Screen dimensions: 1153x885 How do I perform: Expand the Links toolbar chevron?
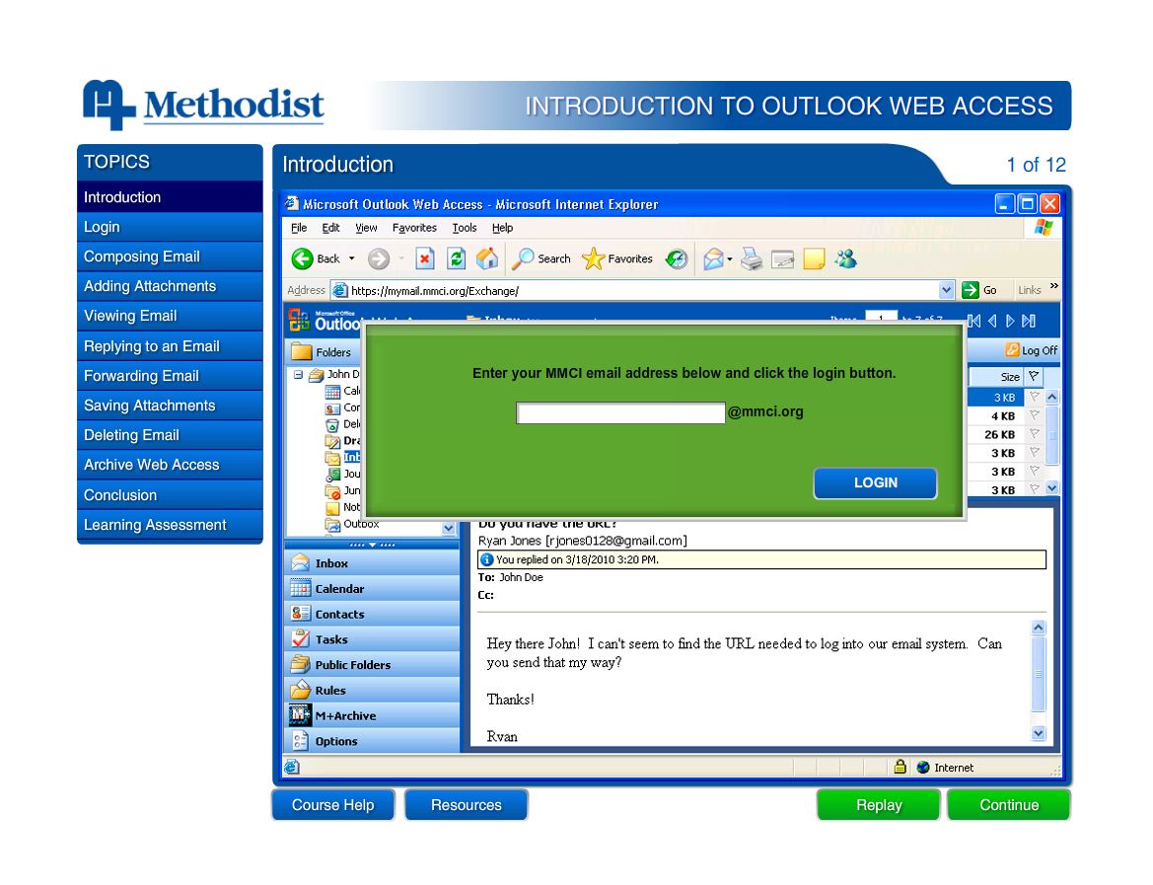[1054, 286]
